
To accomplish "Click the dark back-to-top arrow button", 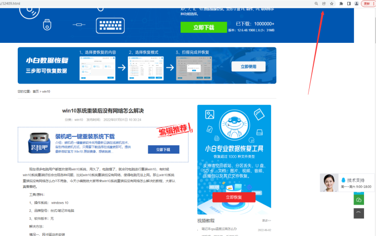I will point(359,213).
